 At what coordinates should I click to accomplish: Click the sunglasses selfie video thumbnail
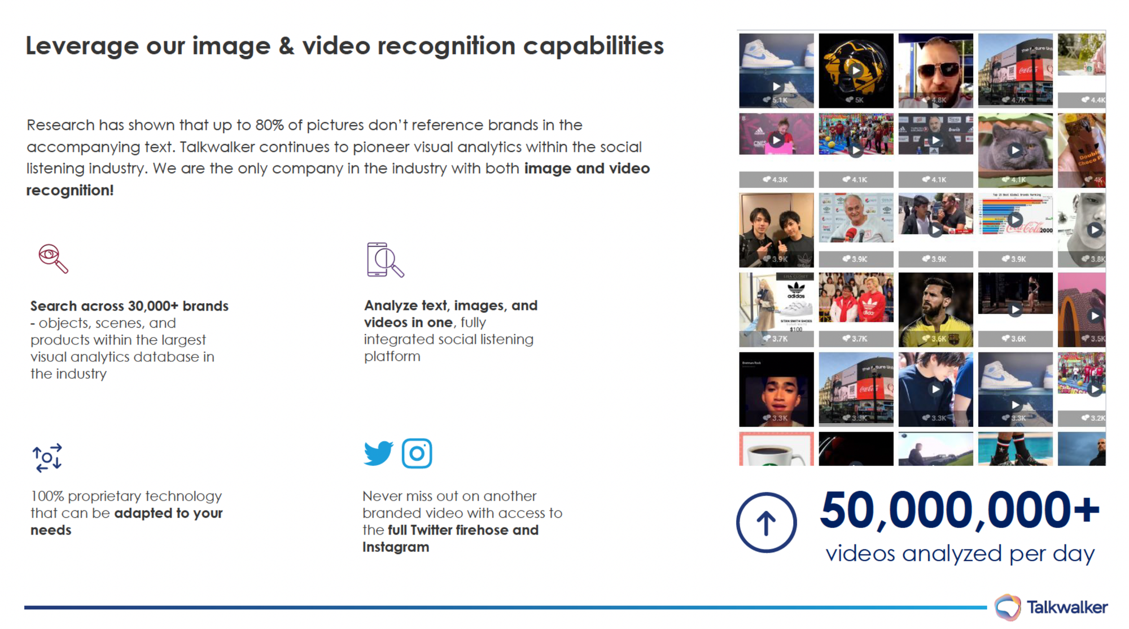point(935,69)
